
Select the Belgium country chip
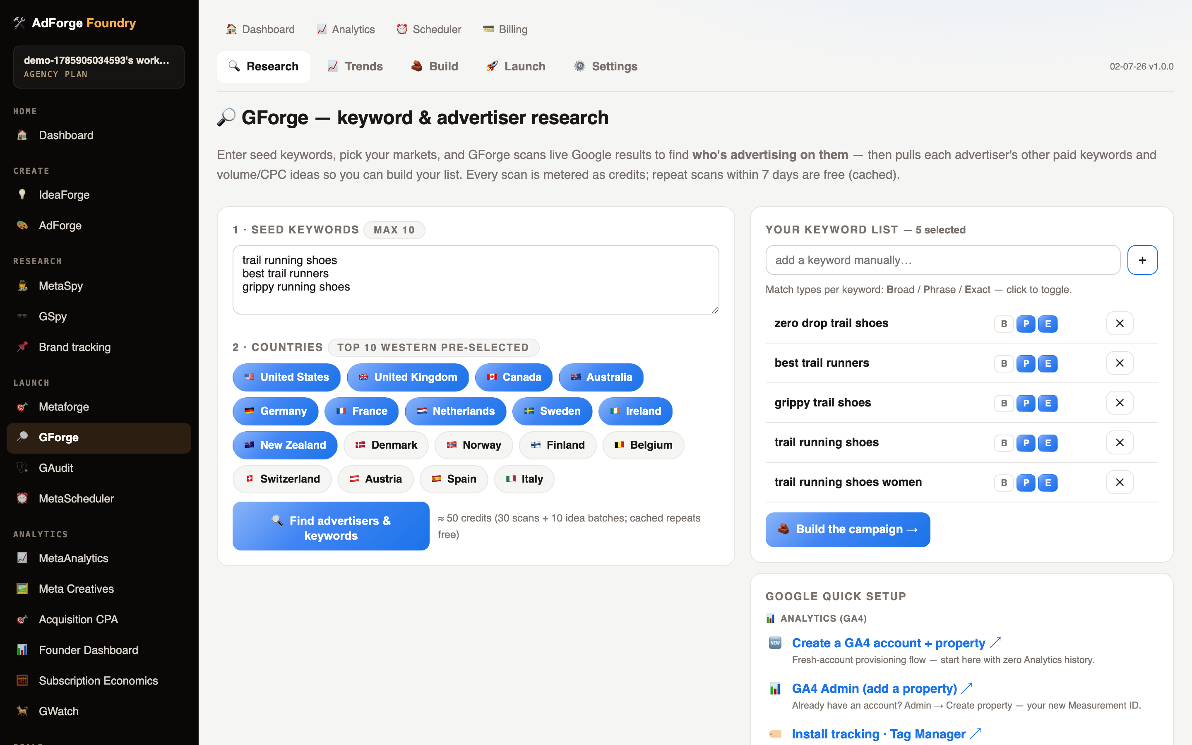tap(643, 445)
